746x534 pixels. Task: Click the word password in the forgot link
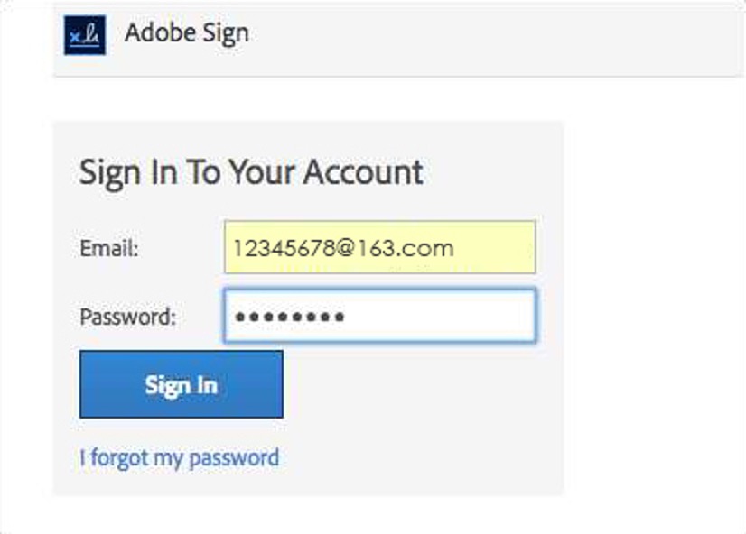(234, 458)
